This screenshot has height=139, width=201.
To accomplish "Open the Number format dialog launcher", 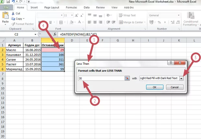I will click(x=179, y=29).
